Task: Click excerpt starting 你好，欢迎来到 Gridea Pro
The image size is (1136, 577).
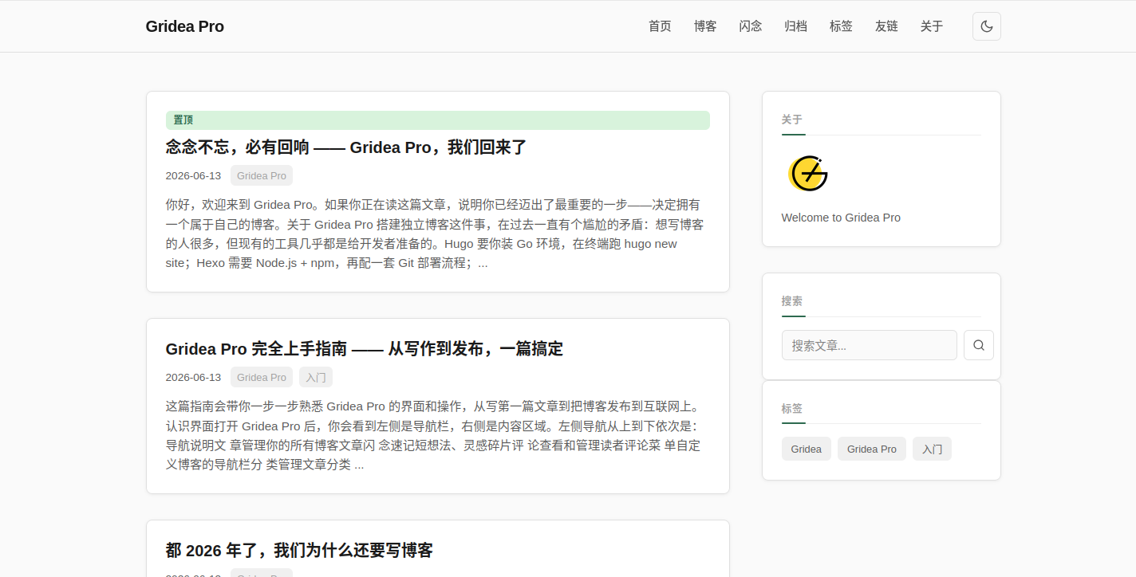Action: pyautogui.click(x=435, y=234)
